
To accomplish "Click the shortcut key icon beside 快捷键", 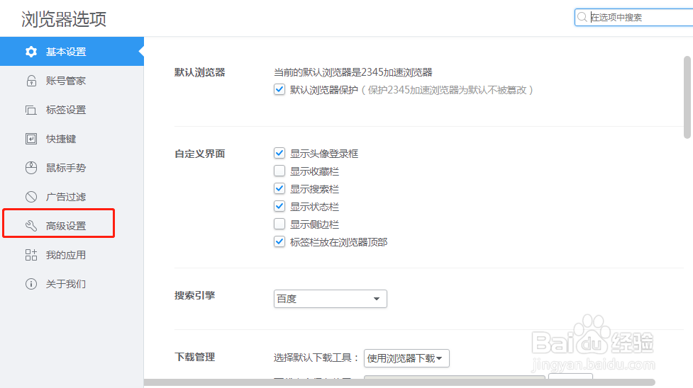I will 31,139.
